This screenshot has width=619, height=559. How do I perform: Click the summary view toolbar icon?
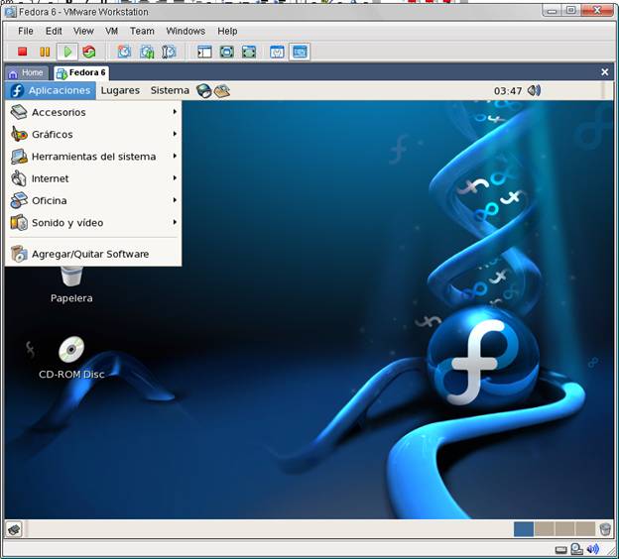277,52
